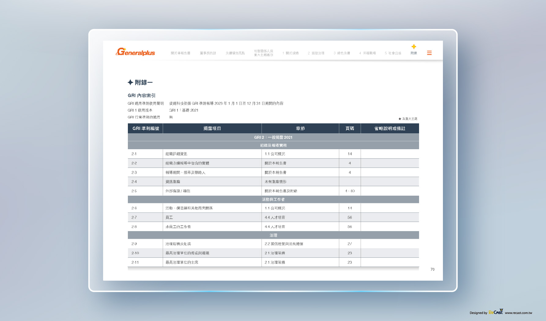Click 1.1 公司概況 in row 2-6
Image resolution: width=546 pixels, height=321 pixels.
tap(275, 208)
